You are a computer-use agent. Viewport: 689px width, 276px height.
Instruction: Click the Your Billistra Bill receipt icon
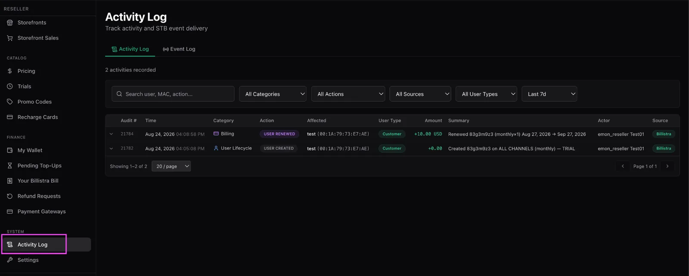10,181
